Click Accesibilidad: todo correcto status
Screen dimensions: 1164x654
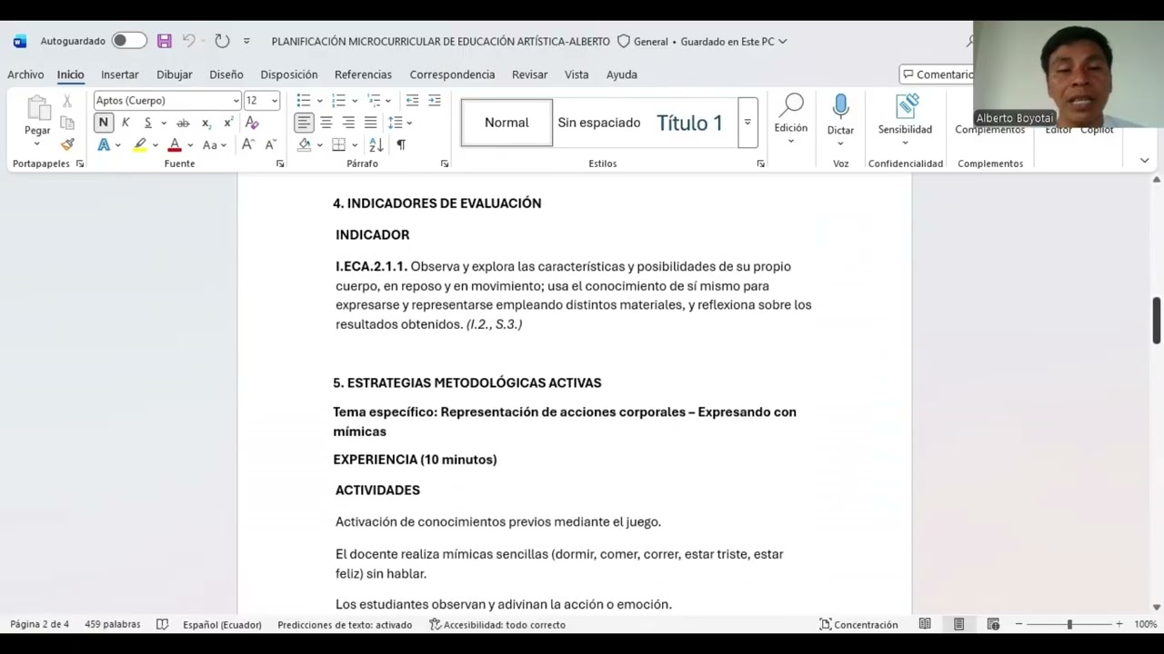click(497, 624)
